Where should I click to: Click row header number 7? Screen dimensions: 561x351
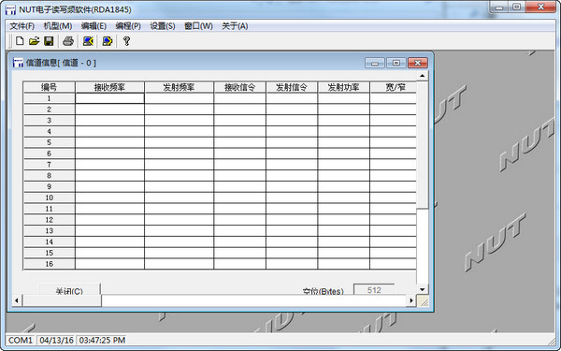(x=49, y=165)
